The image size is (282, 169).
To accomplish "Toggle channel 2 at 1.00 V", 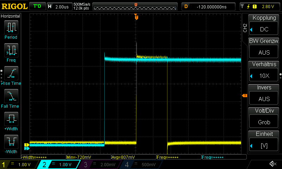I will 59,164.
